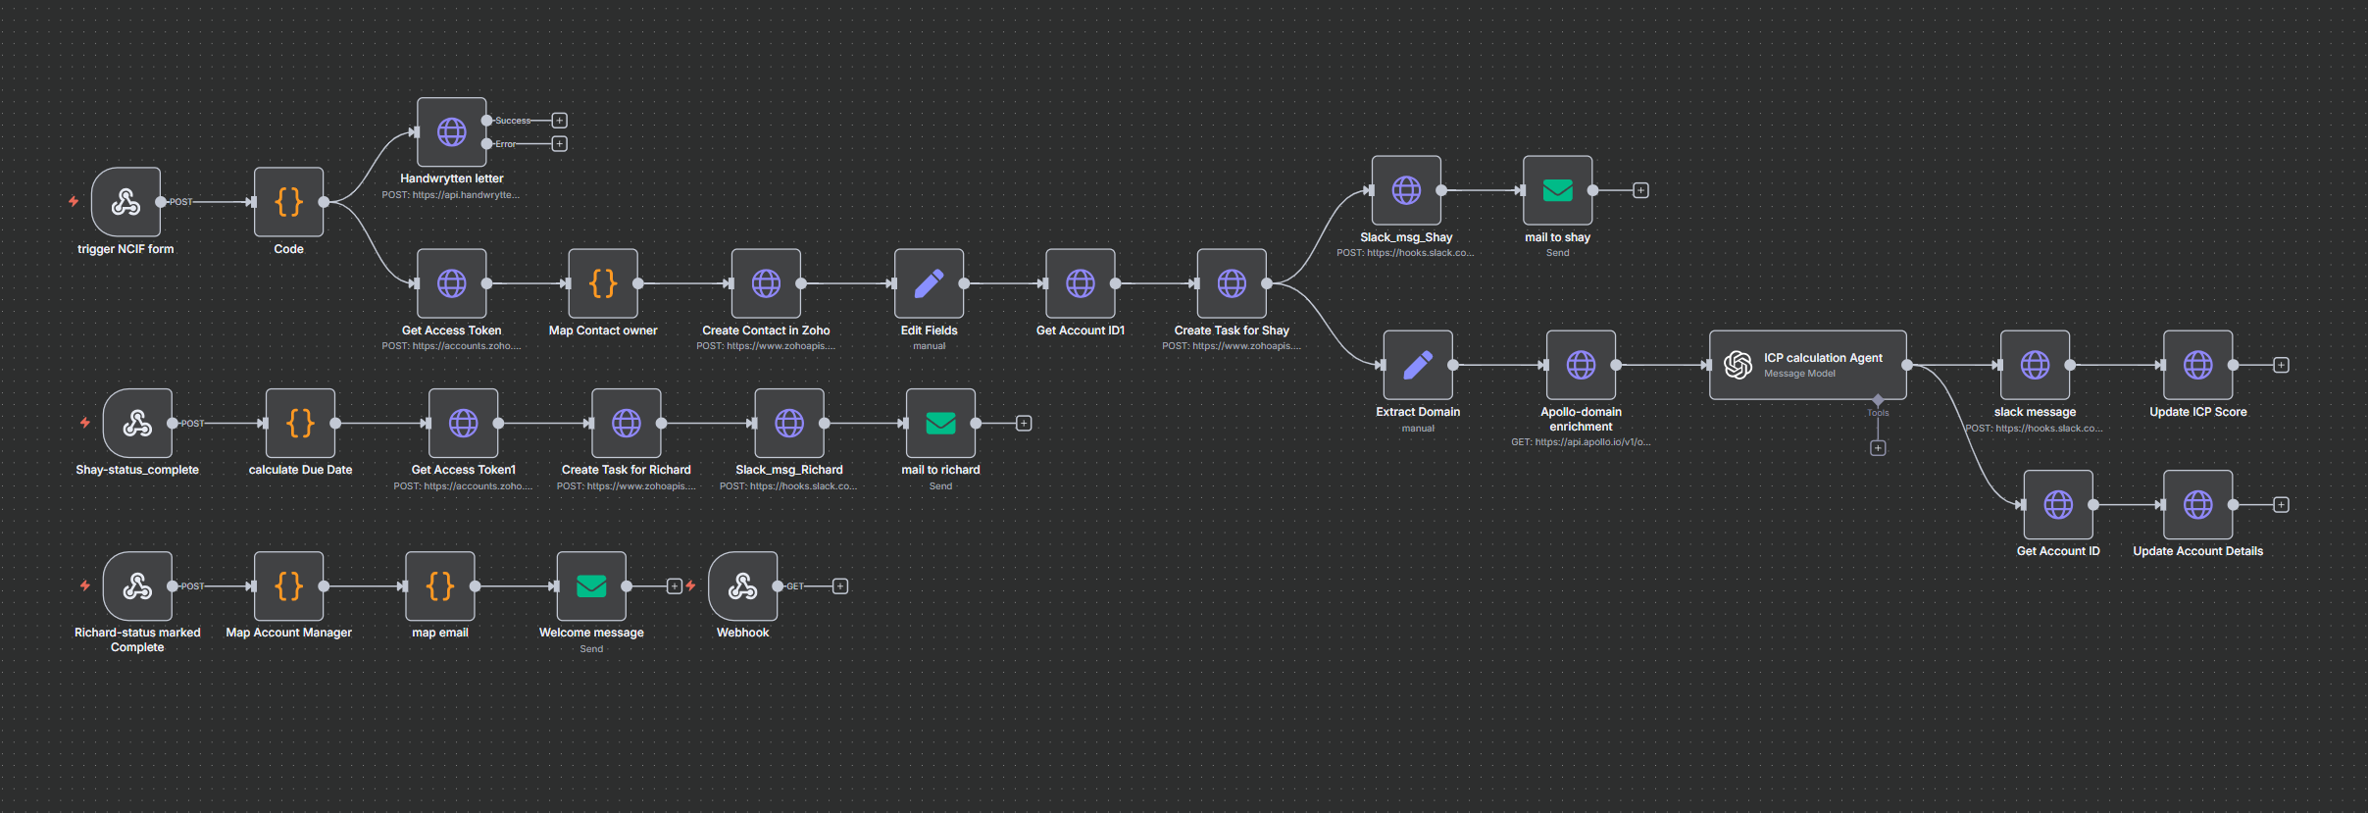The height and width of the screenshot is (813, 2368).
Task: Select the trigger NCIF form webhook node
Action: point(126,202)
